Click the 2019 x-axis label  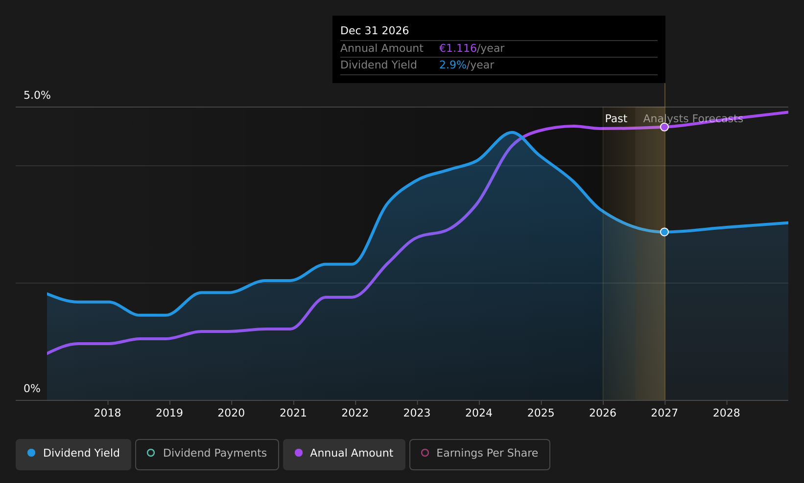[x=169, y=413]
